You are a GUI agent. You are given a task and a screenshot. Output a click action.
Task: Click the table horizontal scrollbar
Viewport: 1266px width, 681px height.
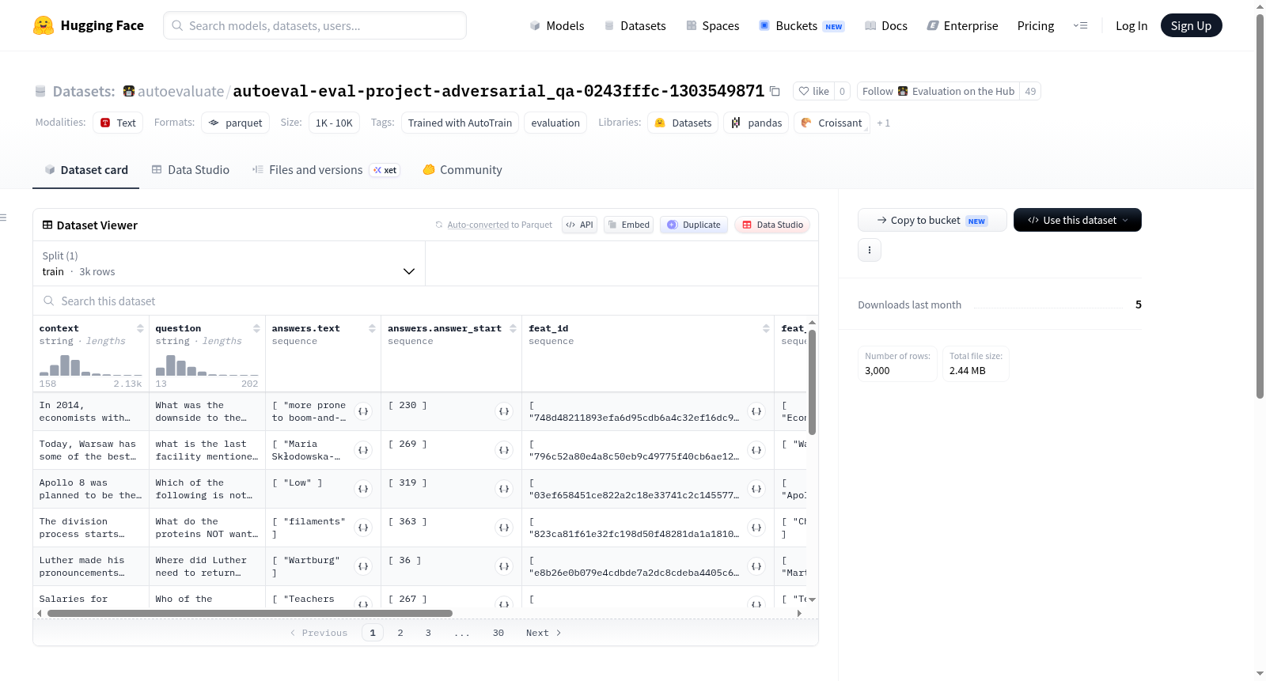[x=250, y=613]
